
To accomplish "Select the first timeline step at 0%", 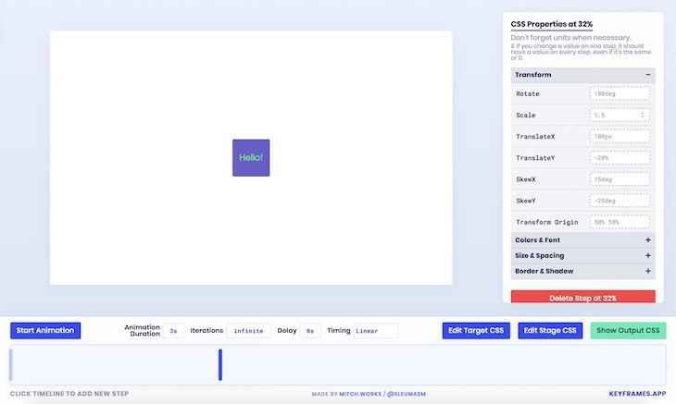I will 11,364.
